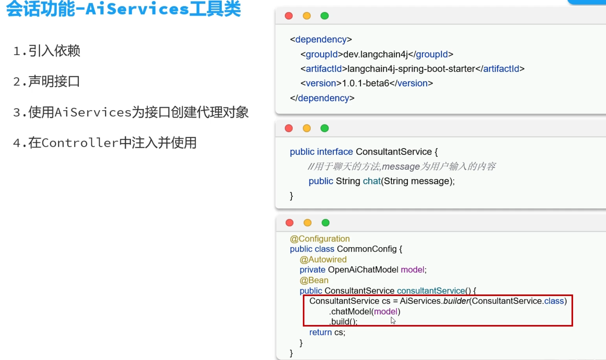The height and width of the screenshot is (360, 606).
Task: Click the yellow circle on ConsultantService interface window
Action: click(x=307, y=128)
